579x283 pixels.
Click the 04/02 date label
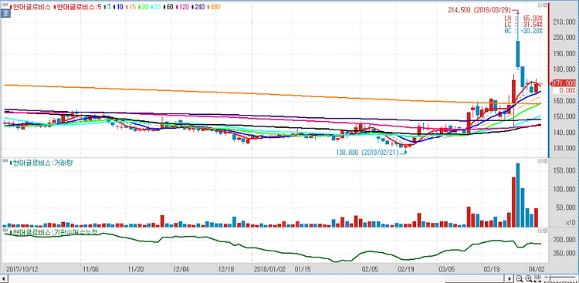pos(537,269)
